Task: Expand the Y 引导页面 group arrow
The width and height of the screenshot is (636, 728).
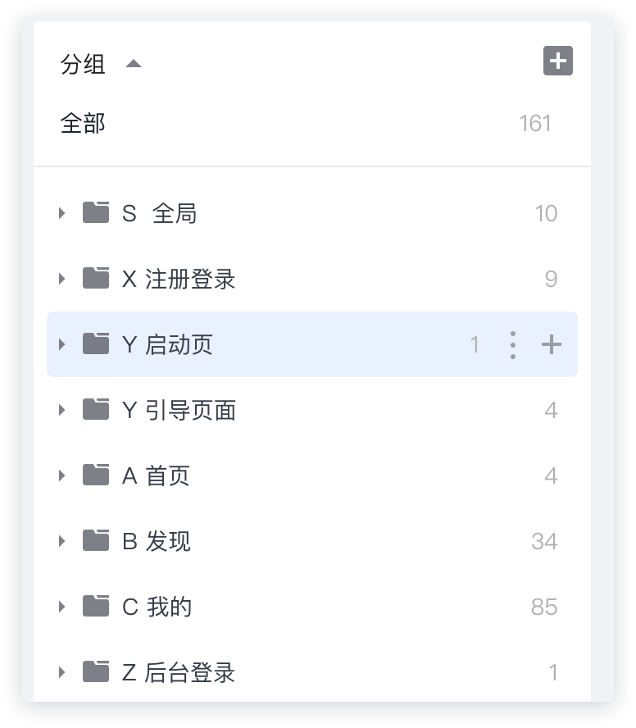Action: coord(61,410)
